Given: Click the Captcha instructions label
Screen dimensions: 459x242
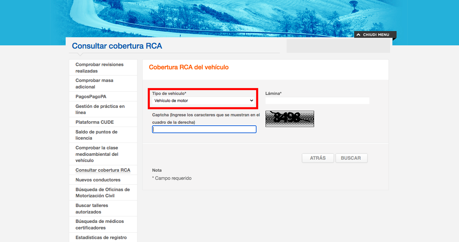Looking at the screenshot, I should pos(206,119).
